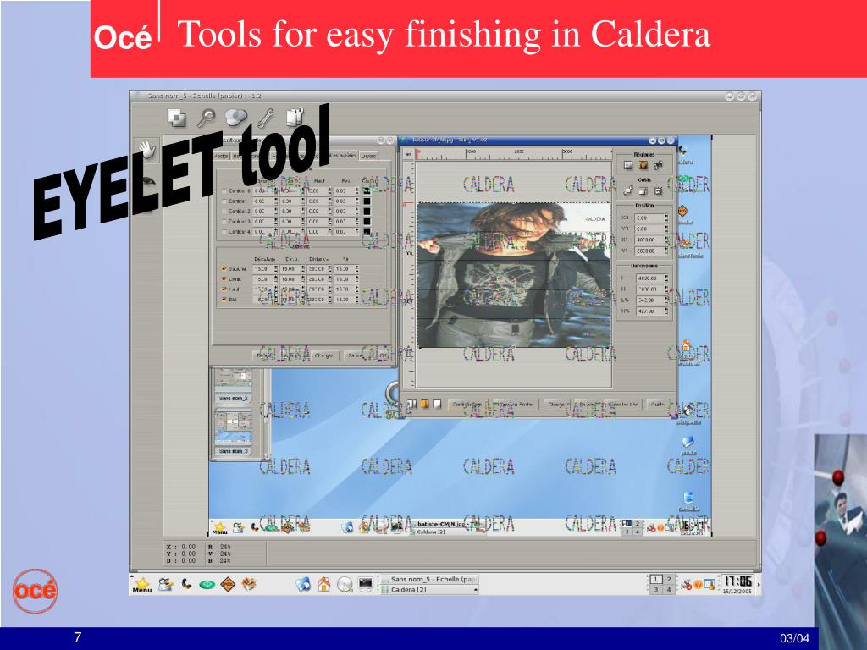Open the wrench settings tool
This screenshot has height=650, width=867.
pyautogui.click(x=266, y=118)
